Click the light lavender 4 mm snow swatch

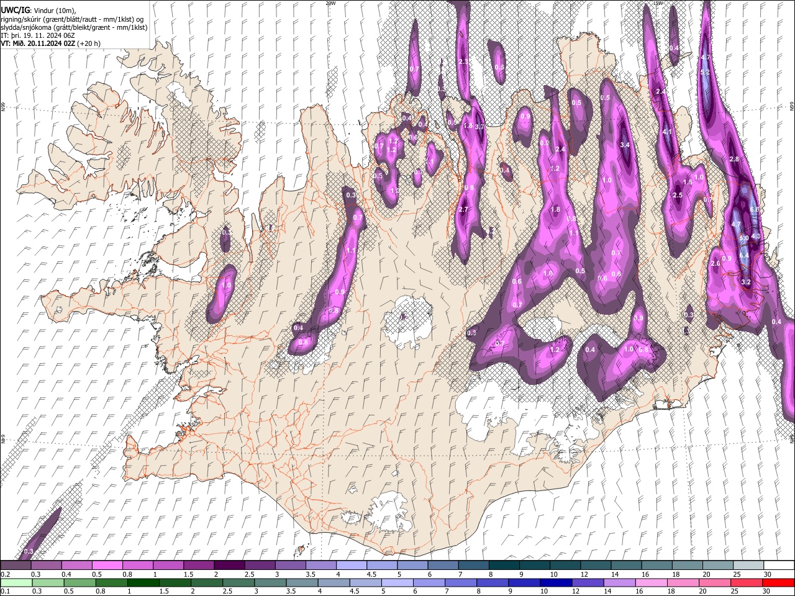coord(351,565)
